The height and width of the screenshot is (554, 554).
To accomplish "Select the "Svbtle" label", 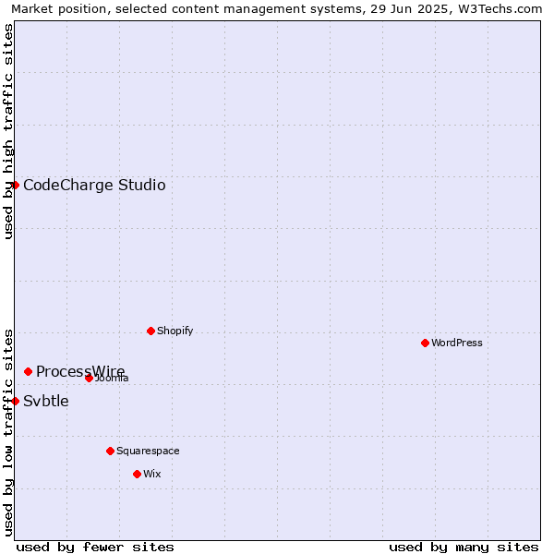I will 46,401.
